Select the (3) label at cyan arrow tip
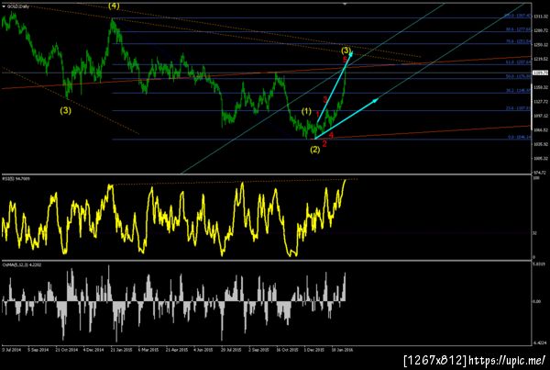Screen dimensions: 550x370 pos(346,50)
